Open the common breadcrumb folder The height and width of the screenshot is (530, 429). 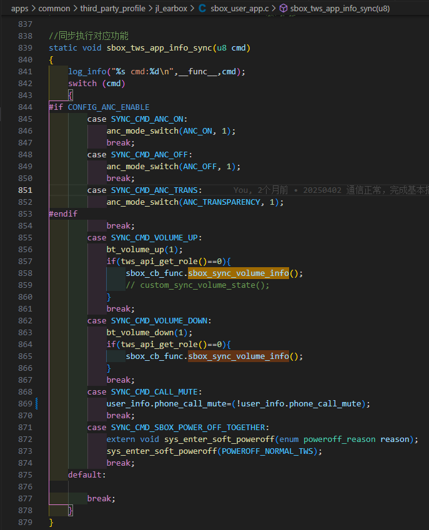[54, 9]
